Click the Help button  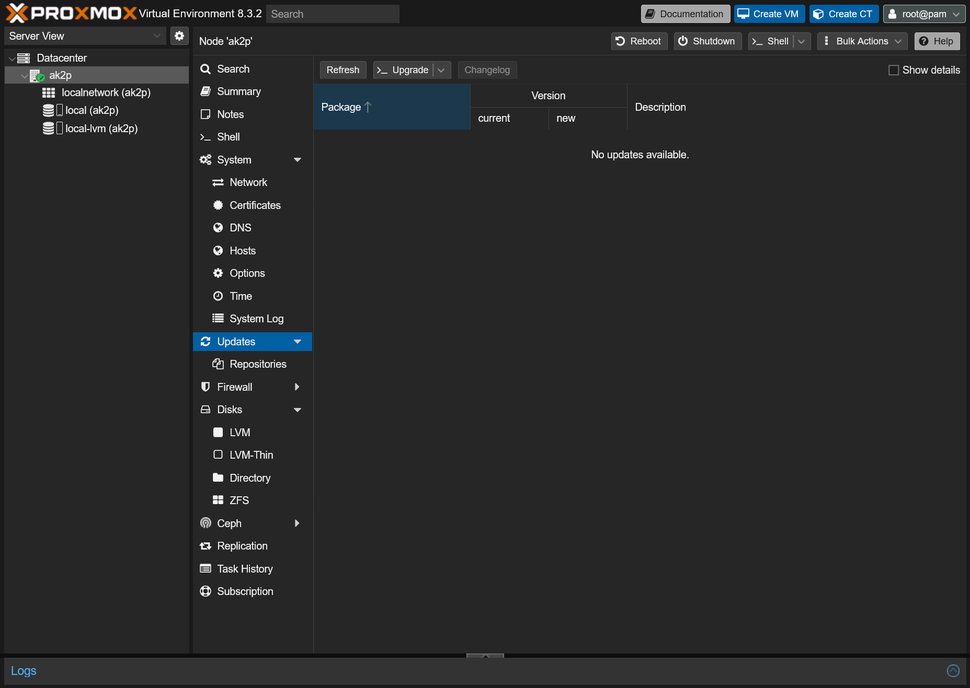[x=937, y=41]
